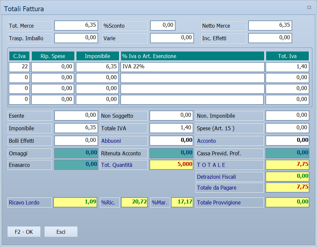Edit the Bolli Effetti amount field
The height and width of the screenshot is (247, 317).
(76, 140)
